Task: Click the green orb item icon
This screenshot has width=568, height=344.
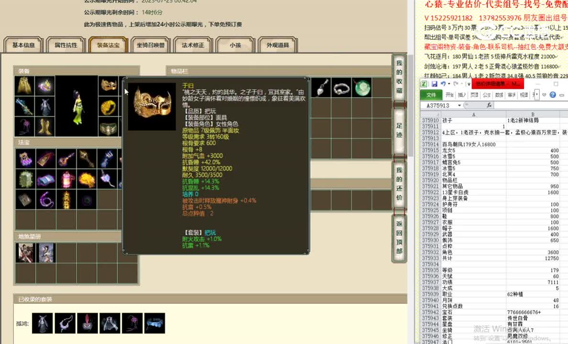Action: pos(362,88)
